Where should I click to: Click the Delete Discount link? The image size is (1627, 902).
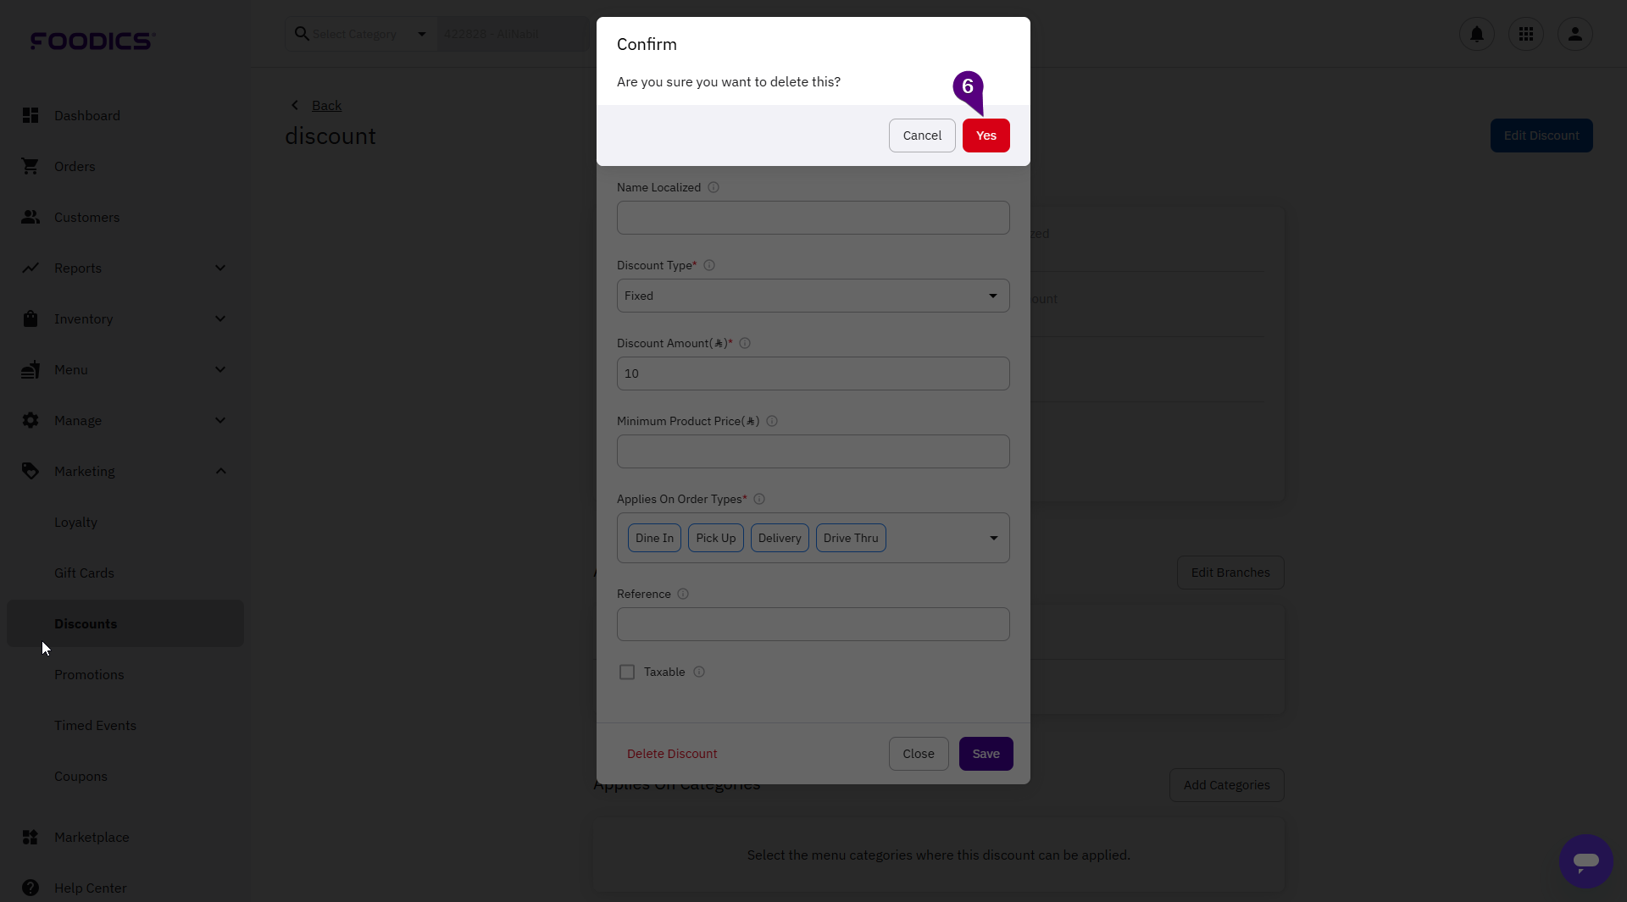[x=672, y=754]
